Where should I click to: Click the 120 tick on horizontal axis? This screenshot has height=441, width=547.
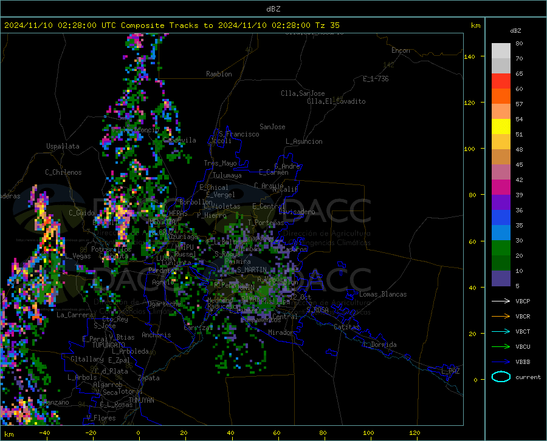(415, 433)
